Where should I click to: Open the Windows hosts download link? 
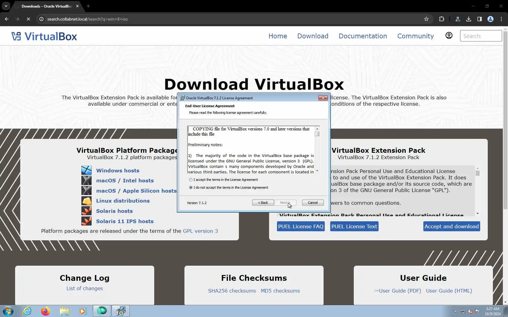[118, 171]
